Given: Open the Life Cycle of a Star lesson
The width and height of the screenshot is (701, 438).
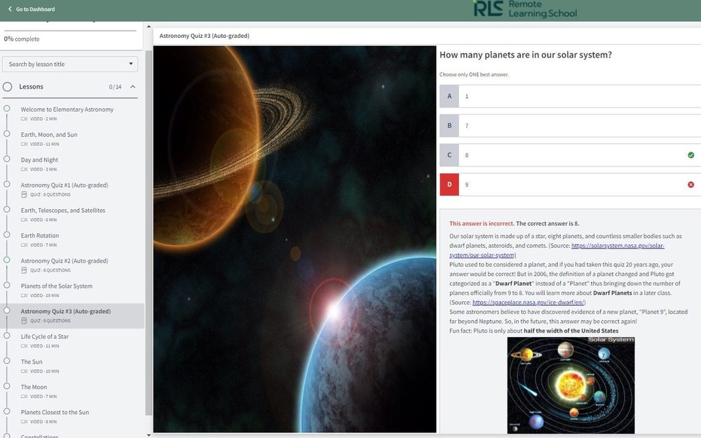Looking at the screenshot, I should point(45,336).
